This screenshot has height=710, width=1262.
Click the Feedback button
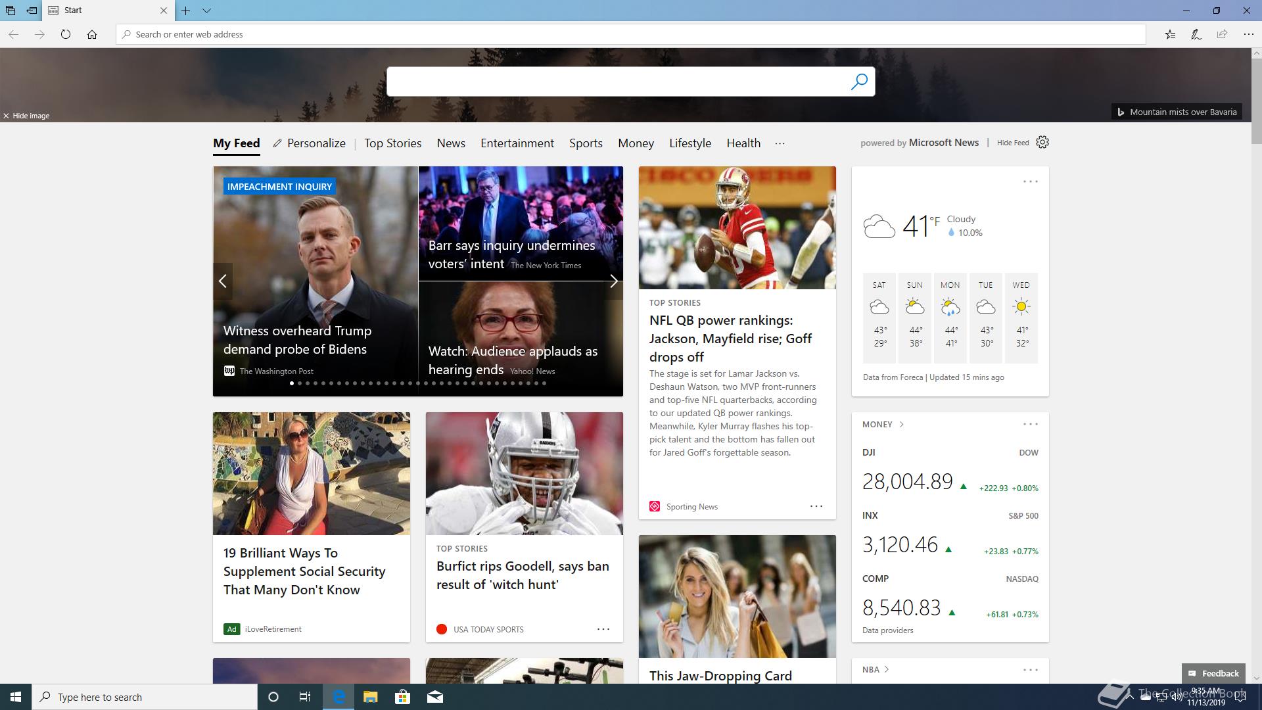[x=1213, y=673]
